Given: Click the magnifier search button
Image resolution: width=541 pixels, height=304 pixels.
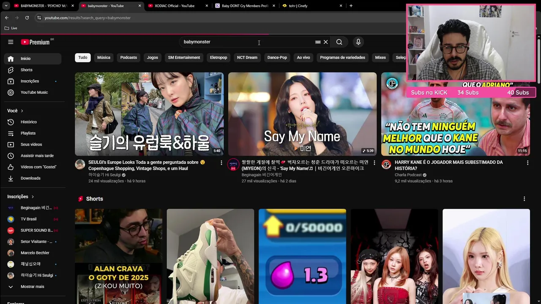Looking at the screenshot, I should click(339, 42).
